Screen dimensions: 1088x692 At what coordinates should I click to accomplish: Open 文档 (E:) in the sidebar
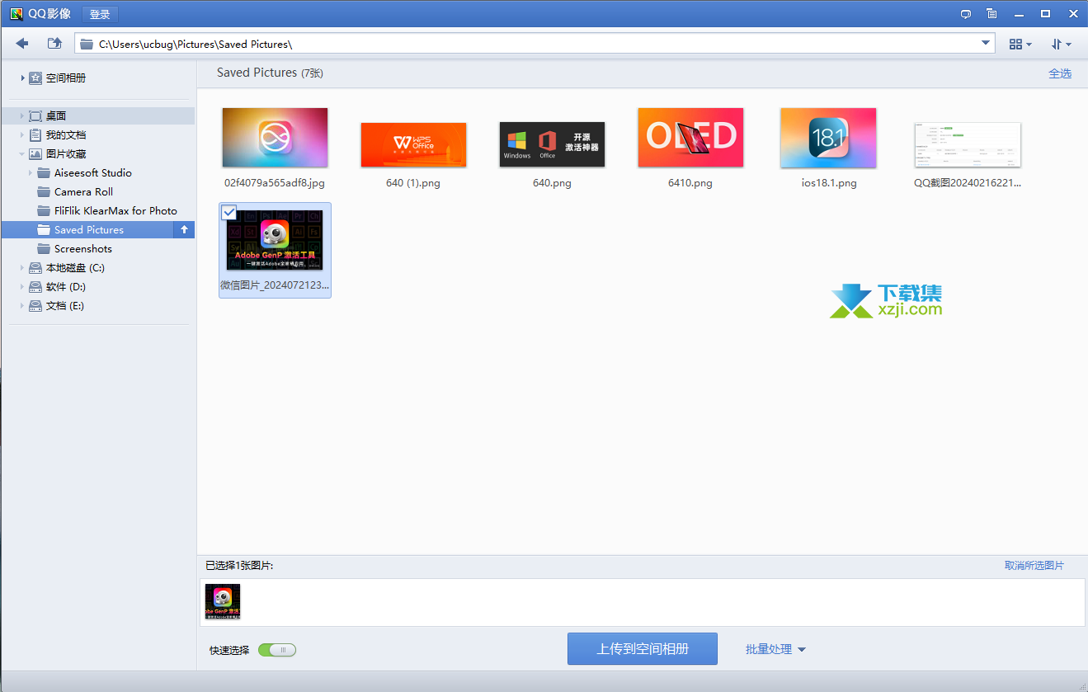tap(65, 306)
